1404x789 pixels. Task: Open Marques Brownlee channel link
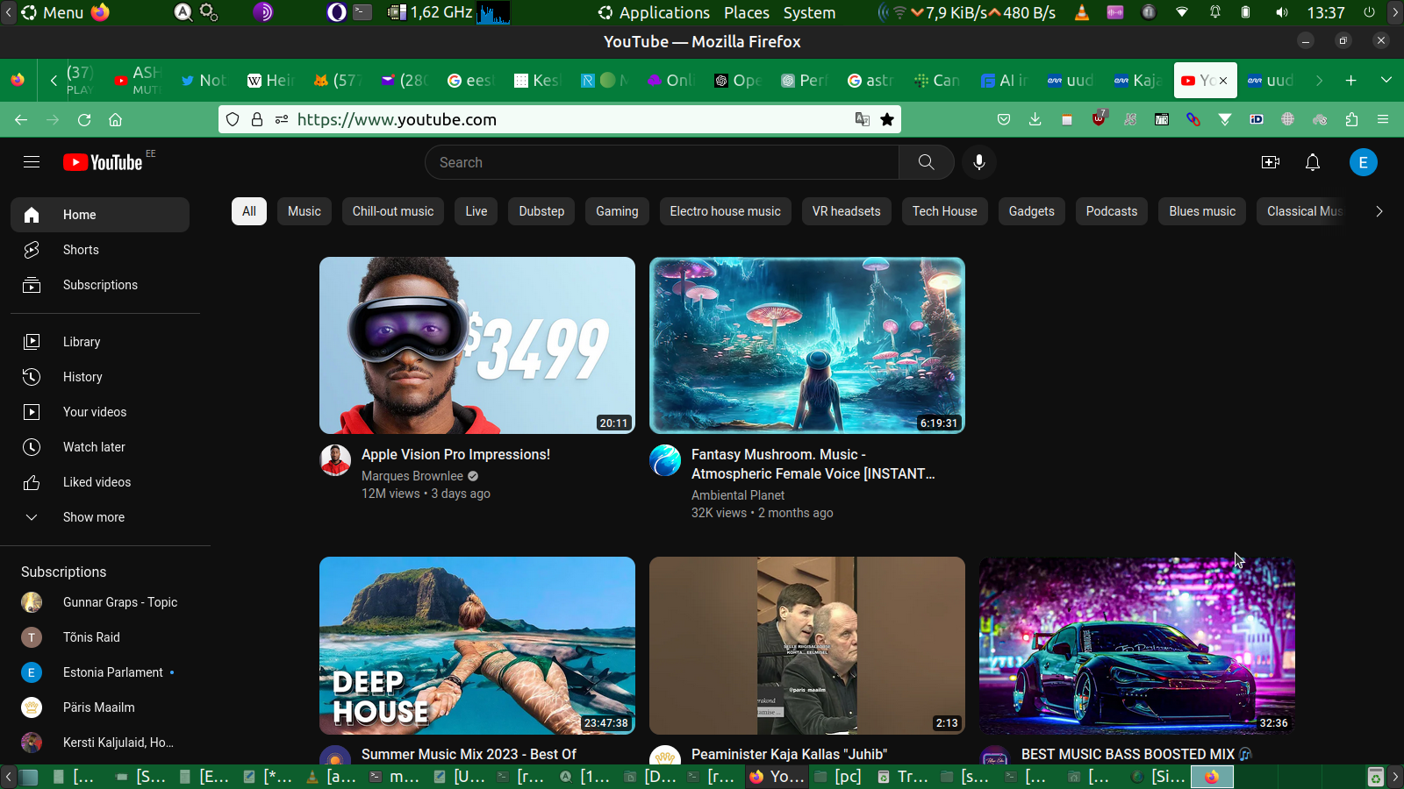412,476
